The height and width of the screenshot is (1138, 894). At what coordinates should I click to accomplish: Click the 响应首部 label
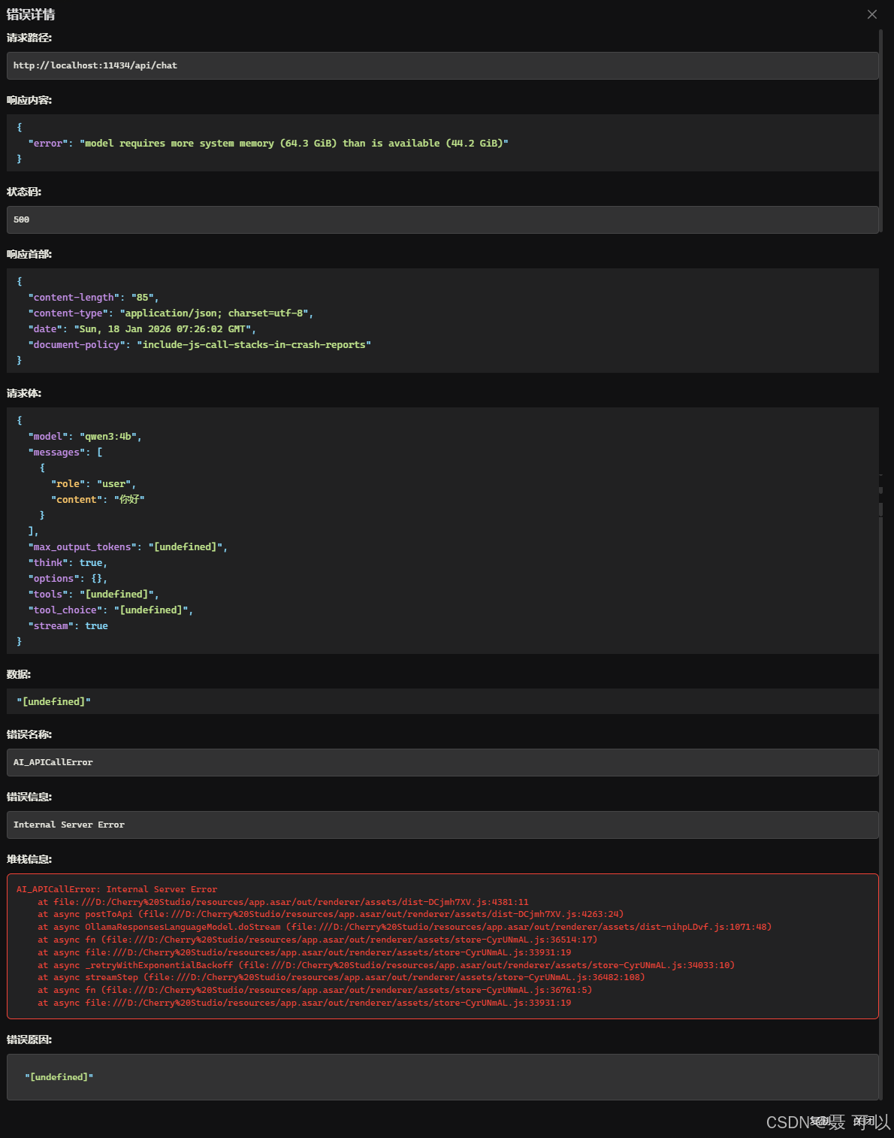click(x=29, y=254)
